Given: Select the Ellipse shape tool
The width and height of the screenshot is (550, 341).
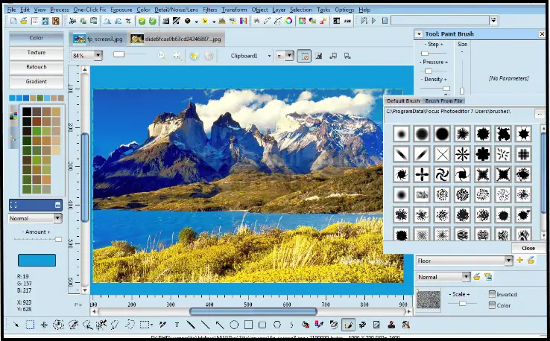Looking at the screenshot, I should (234, 325).
